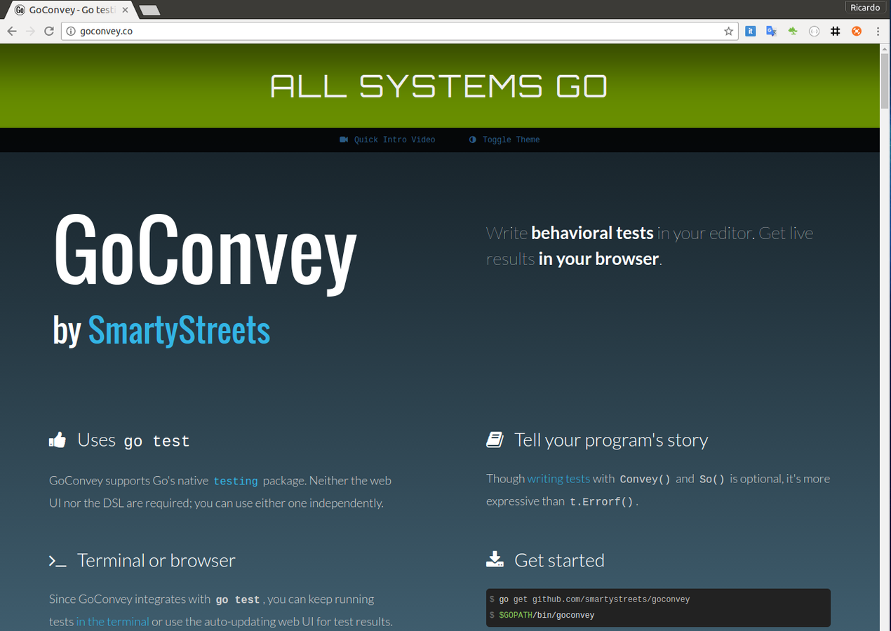Click the circular braces extension icon

tap(814, 31)
